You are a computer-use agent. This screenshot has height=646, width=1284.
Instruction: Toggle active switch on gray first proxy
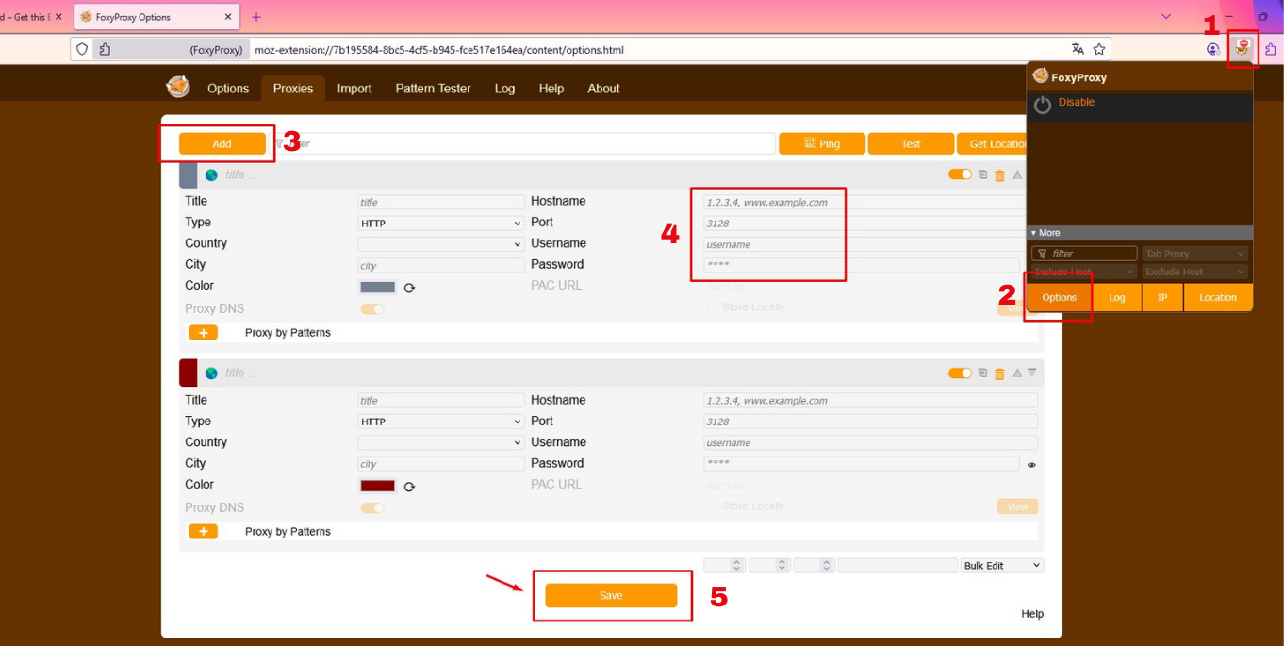960,174
